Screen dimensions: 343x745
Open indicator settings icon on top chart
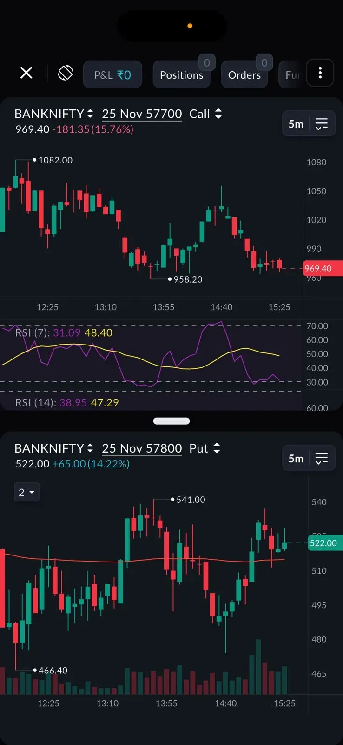322,124
